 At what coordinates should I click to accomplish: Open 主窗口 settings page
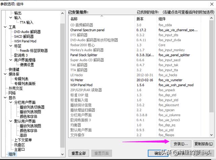point(20,150)
